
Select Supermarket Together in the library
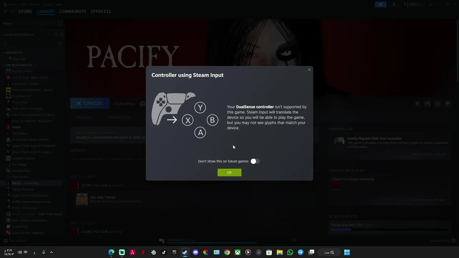click(x=28, y=233)
